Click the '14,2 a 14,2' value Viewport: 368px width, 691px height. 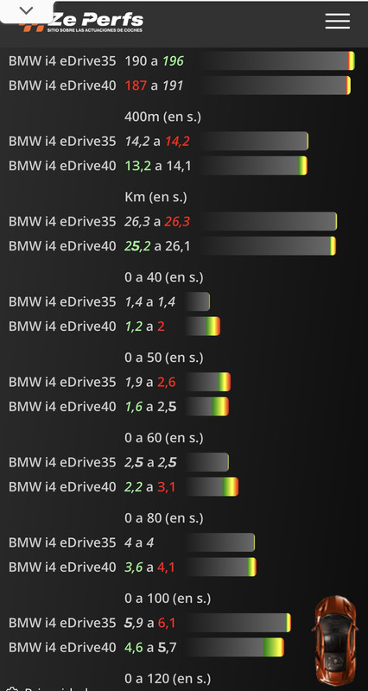157,142
